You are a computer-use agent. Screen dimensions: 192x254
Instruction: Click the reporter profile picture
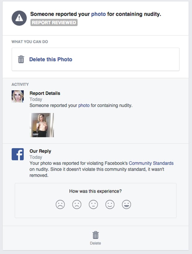click(x=18, y=96)
